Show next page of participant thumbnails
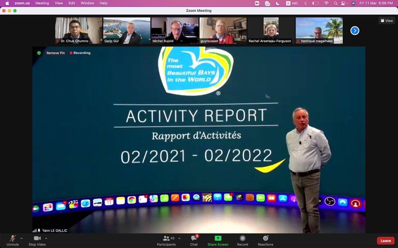 (x=355, y=30)
